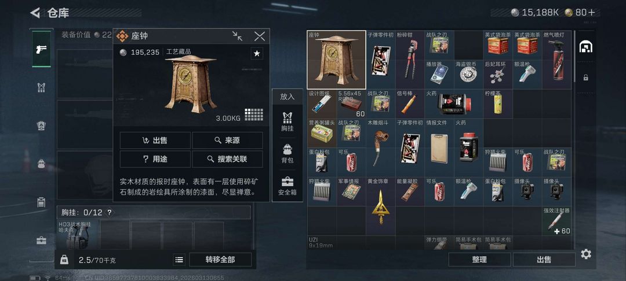Open the help question mark next to 胸挂 0/12
Screen dimensions: 626x281
coord(110,212)
